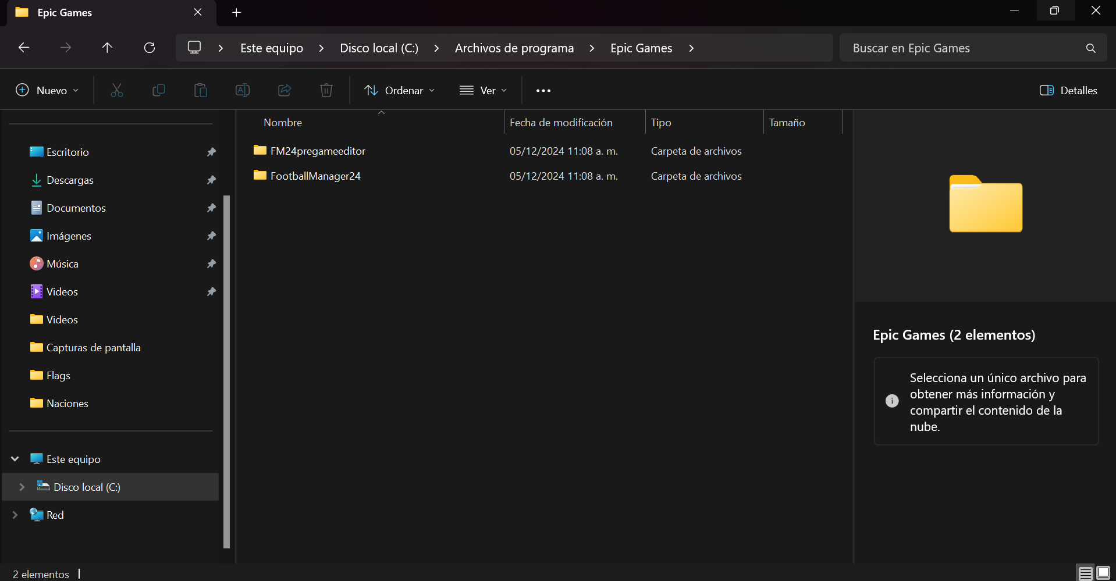Expand the Red tree node
The width and height of the screenshot is (1116, 581).
(x=15, y=515)
